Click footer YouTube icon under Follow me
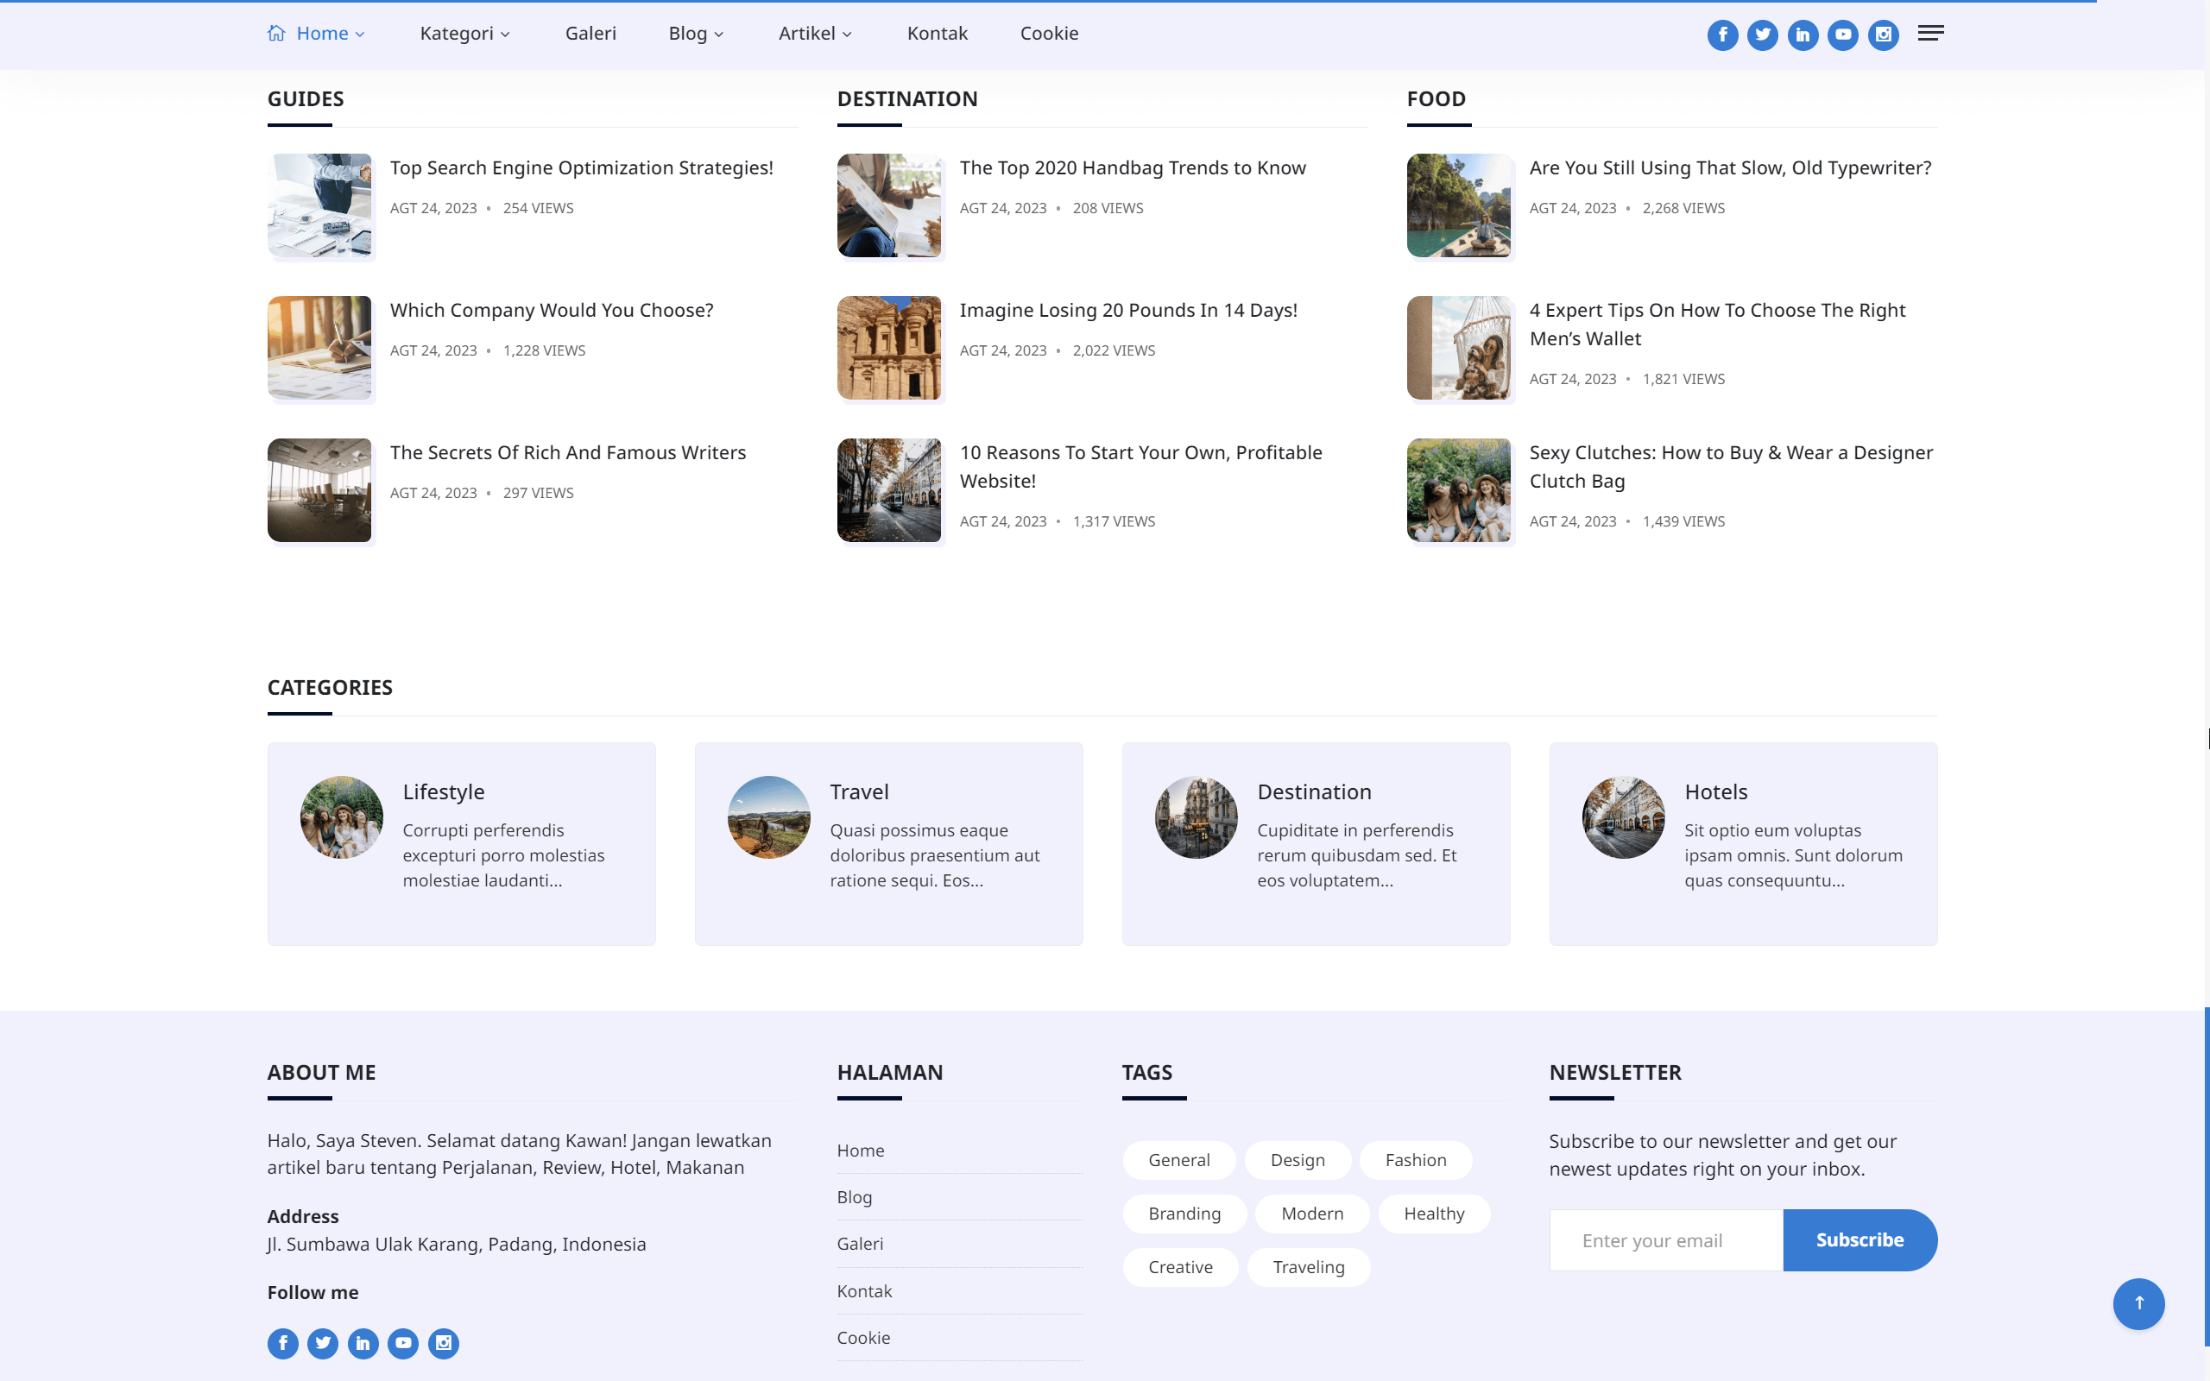The height and width of the screenshot is (1381, 2210). tap(403, 1343)
